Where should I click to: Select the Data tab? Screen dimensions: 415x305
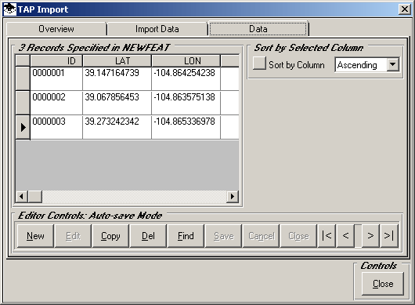(x=258, y=29)
